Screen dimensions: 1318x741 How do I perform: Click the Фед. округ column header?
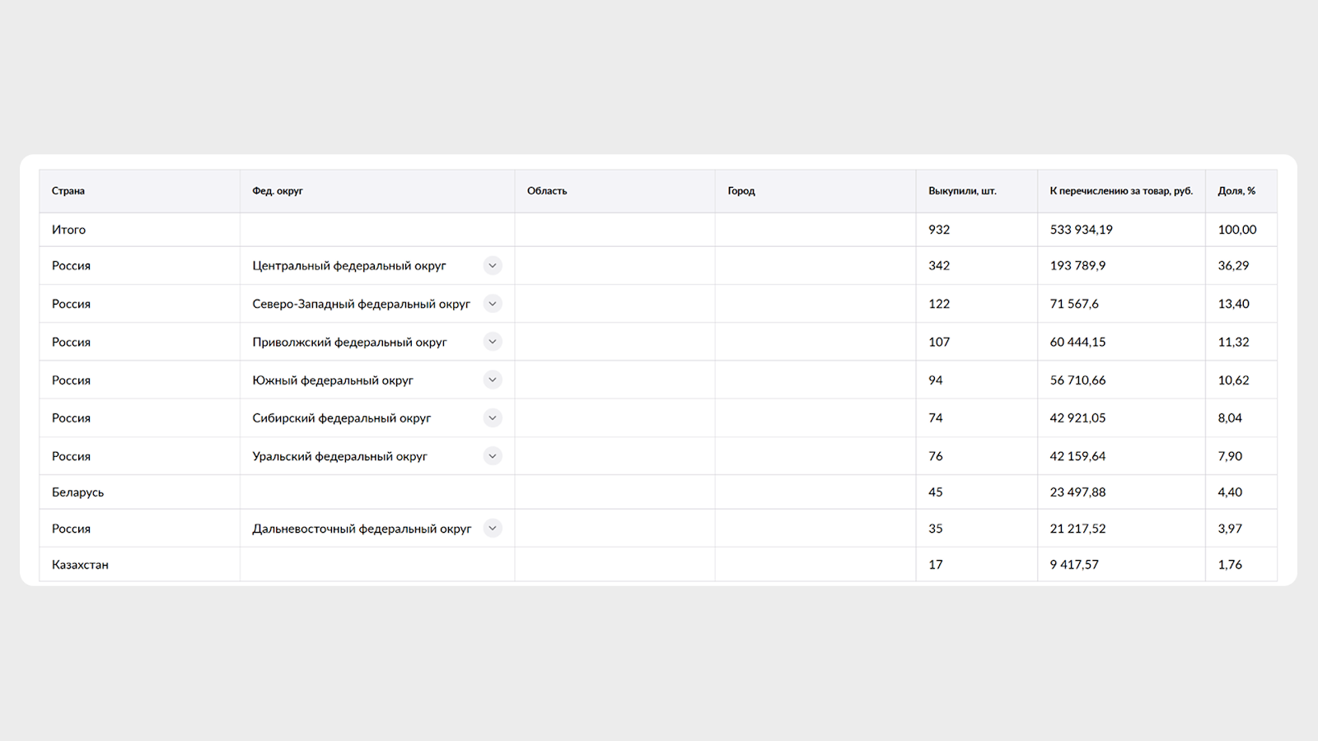(x=278, y=191)
